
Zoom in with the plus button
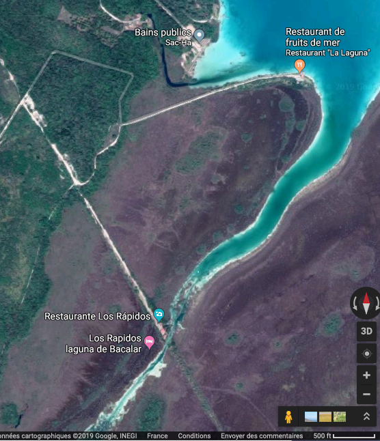pyautogui.click(x=366, y=375)
